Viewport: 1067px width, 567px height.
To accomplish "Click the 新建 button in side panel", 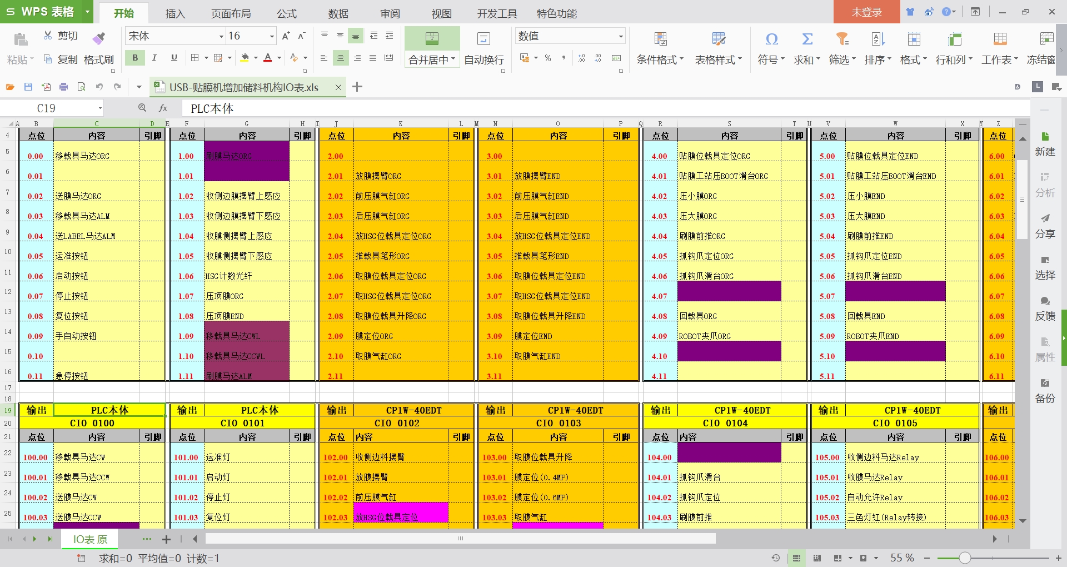I will 1045,144.
